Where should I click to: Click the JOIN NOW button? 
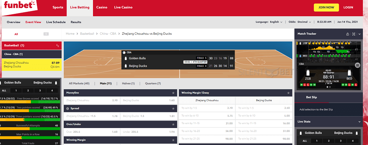tap(326, 8)
